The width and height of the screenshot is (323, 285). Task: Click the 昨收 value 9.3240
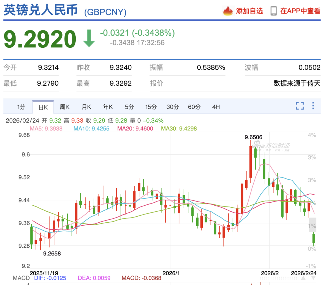pyautogui.click(x=121, y=67)
